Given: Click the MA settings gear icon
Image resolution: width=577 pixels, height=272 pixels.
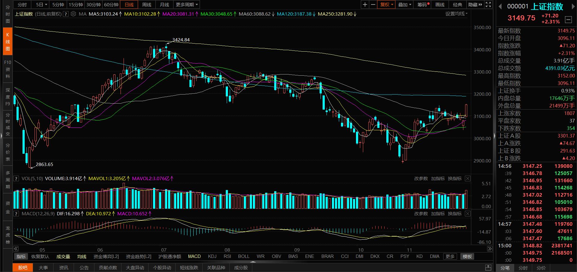Looking at the screenshot, I should (73, 14).
